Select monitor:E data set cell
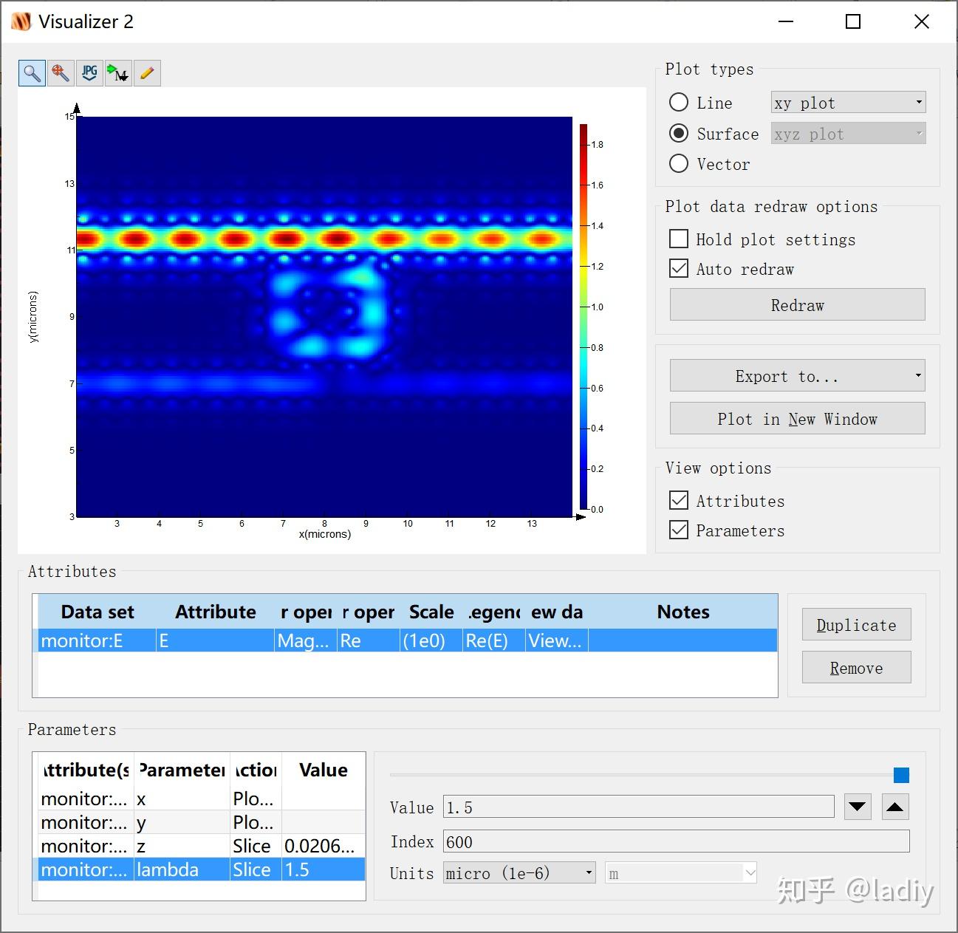Image resolution: width=958 pixels, height=933 pixels. (x=97, y=640)
